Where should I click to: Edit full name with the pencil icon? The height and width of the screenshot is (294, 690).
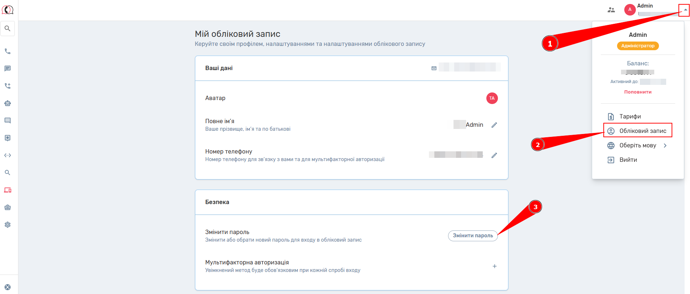pos(494,125)
